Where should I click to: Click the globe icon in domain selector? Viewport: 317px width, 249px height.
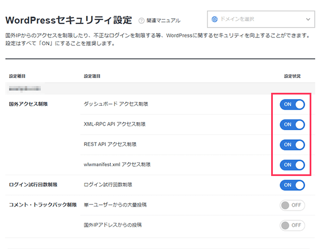click(215, 19)
